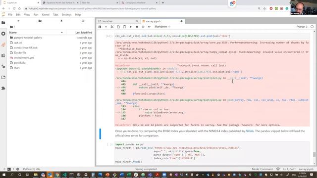Open the Dask sidebar panel icon
The image size is (317, 178).
(3, 44)
